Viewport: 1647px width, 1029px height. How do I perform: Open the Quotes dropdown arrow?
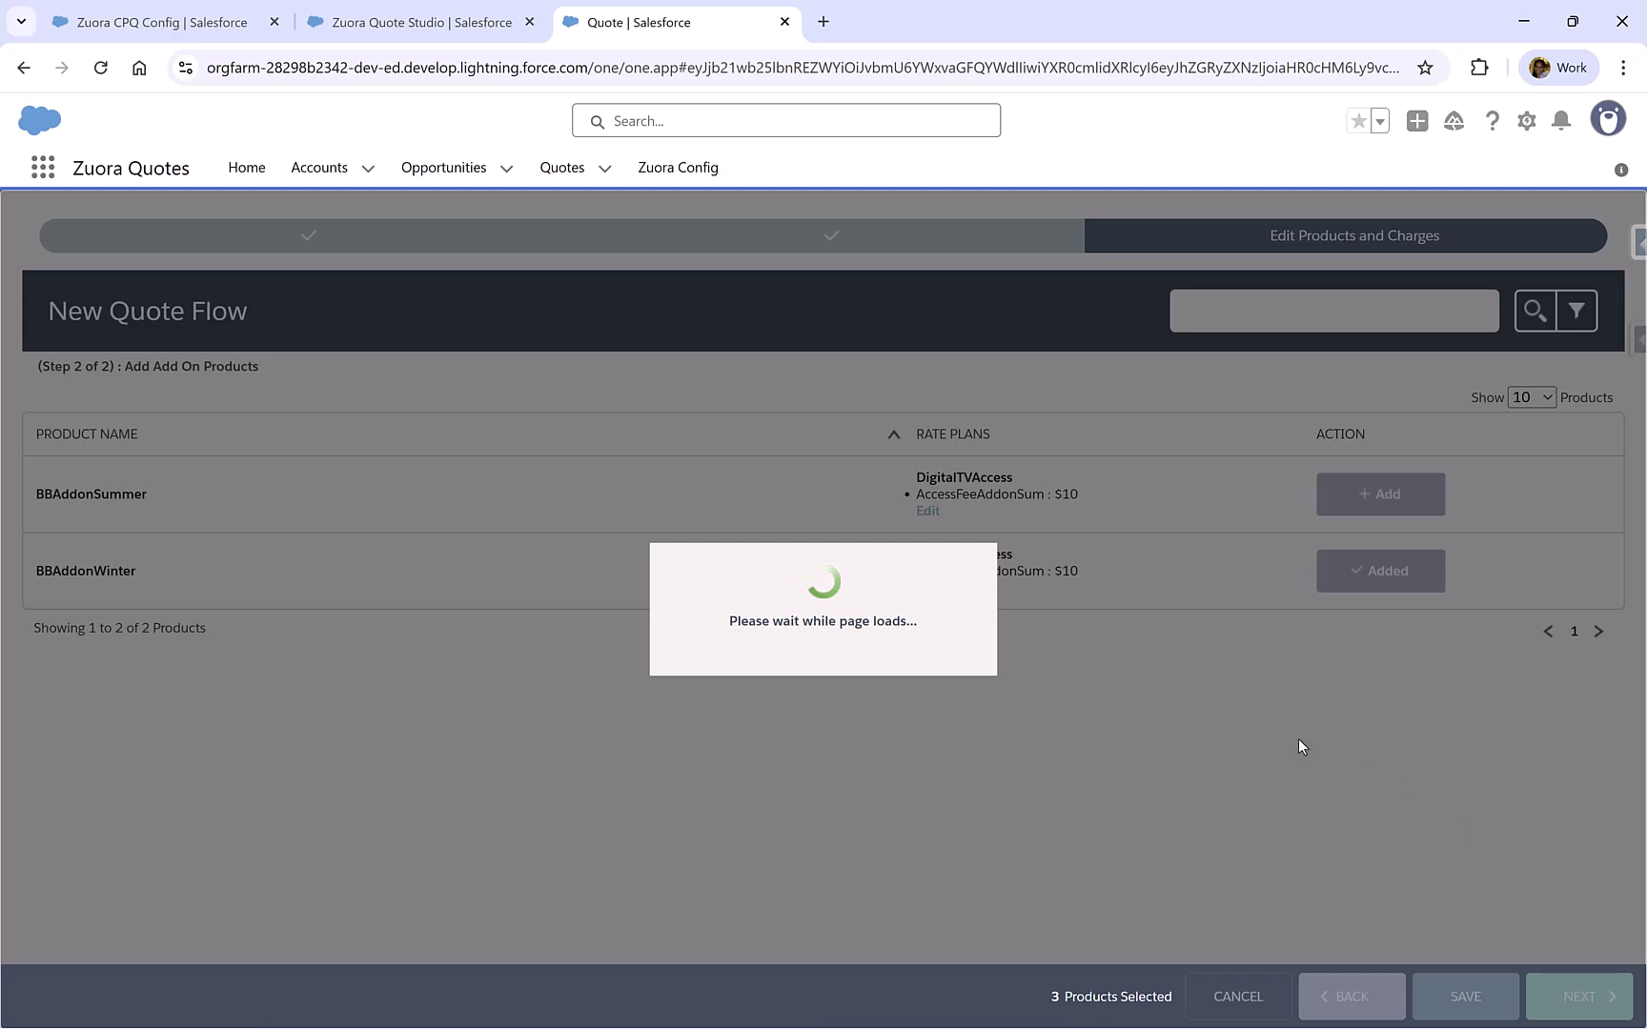pyautogui.click(x=604, y=168)
